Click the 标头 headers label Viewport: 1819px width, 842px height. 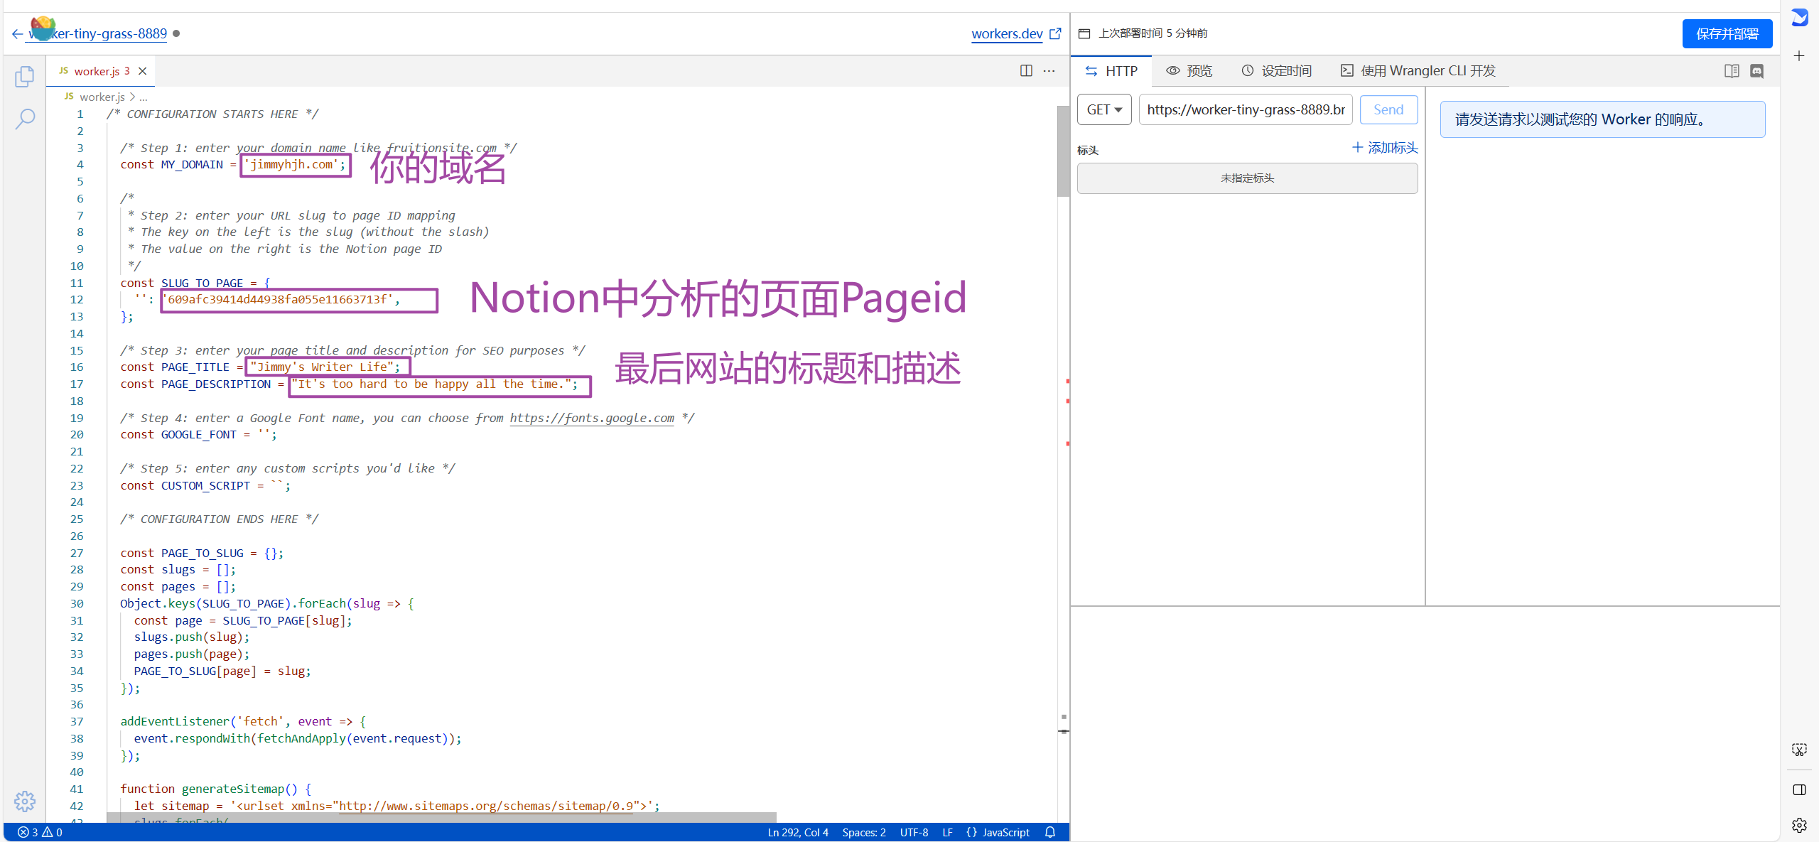pos(1088,150)
